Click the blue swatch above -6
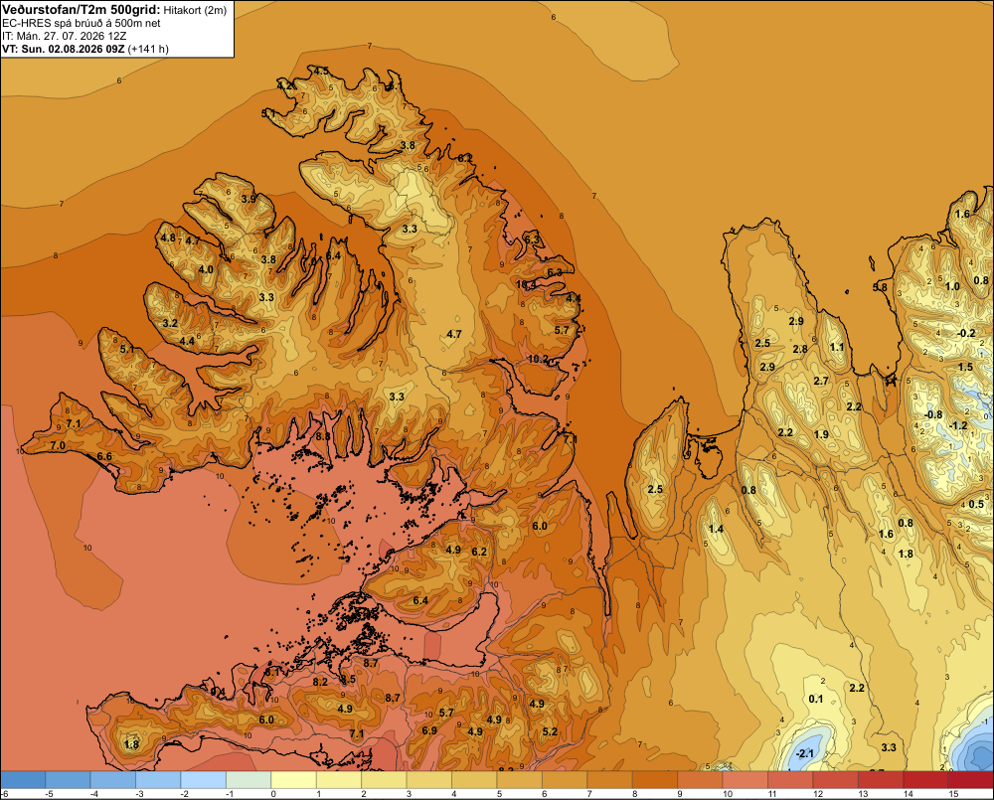The image size is (994, 800). click(x=23, y=779)
